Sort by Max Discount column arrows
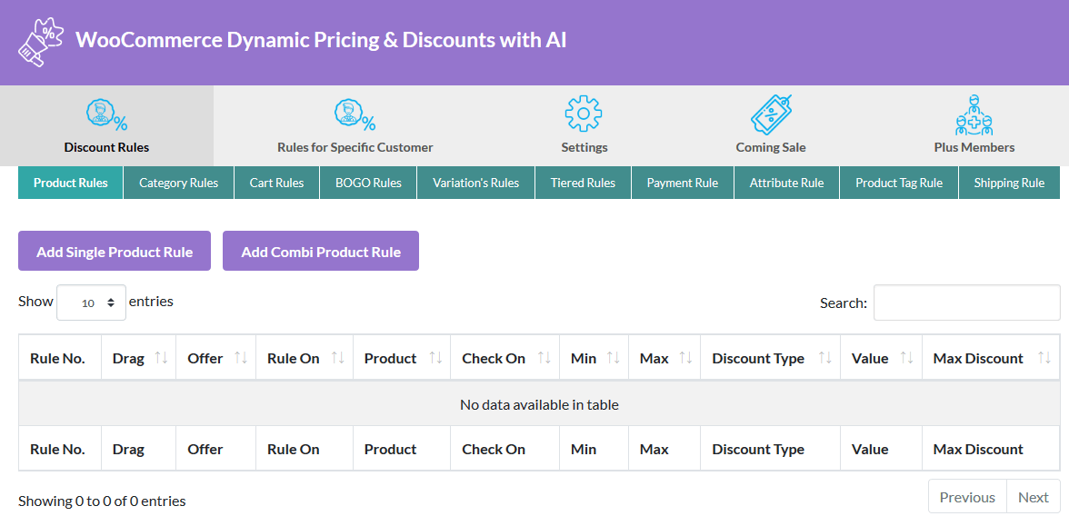The image size is (1069, 526). pyautogui.click(x=1044, y=358)
